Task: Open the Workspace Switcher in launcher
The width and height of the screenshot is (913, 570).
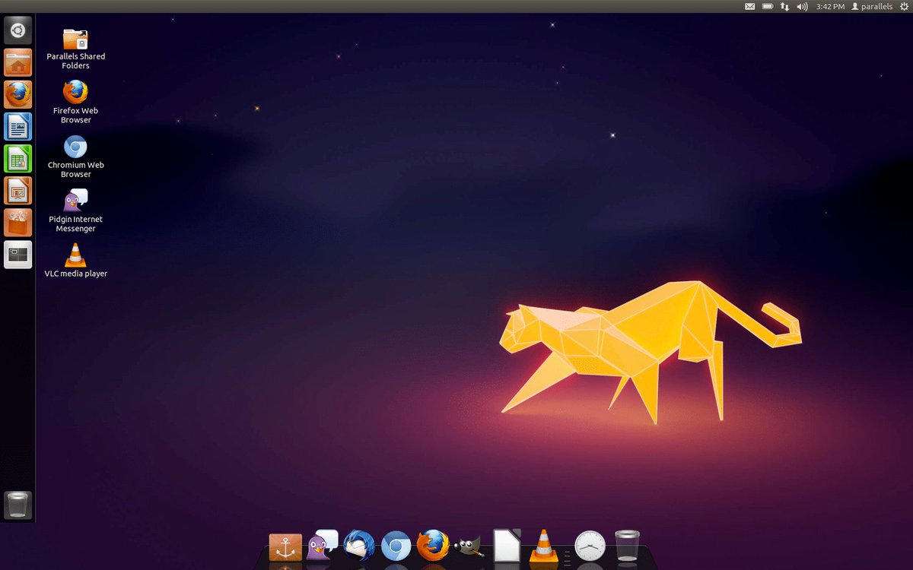Action: click(18, 255)
